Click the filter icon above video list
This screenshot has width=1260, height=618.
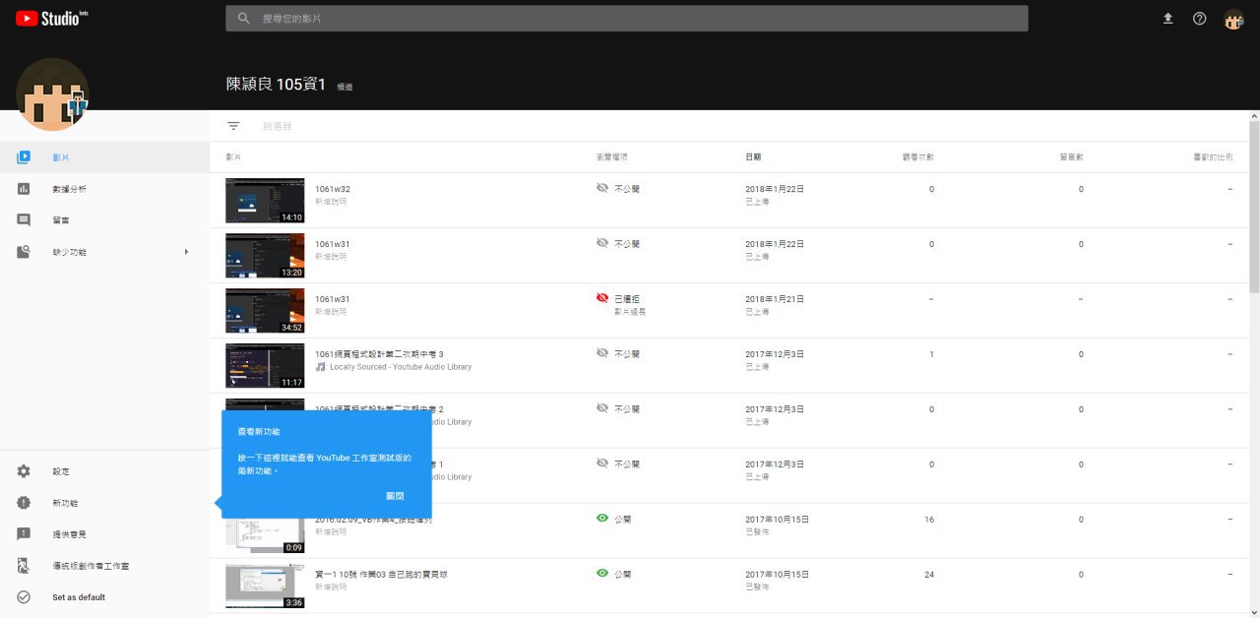233,126
